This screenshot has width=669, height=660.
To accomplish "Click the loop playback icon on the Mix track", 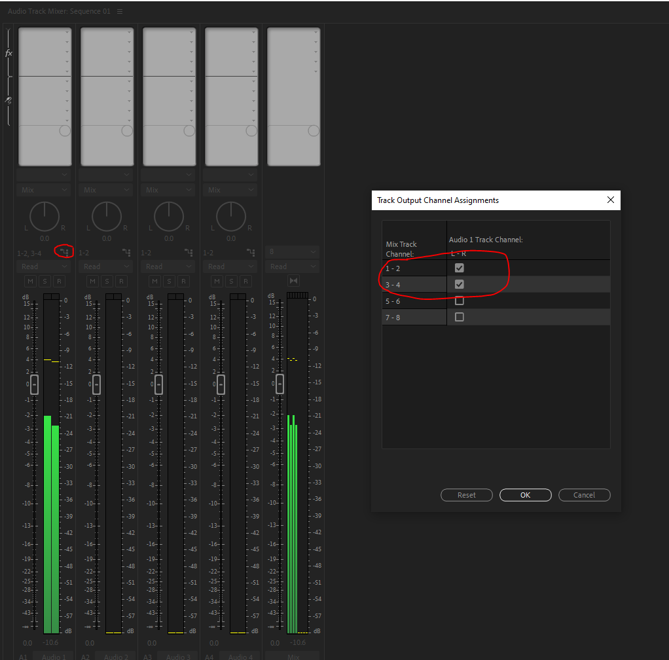I will [x=293, y=280].
